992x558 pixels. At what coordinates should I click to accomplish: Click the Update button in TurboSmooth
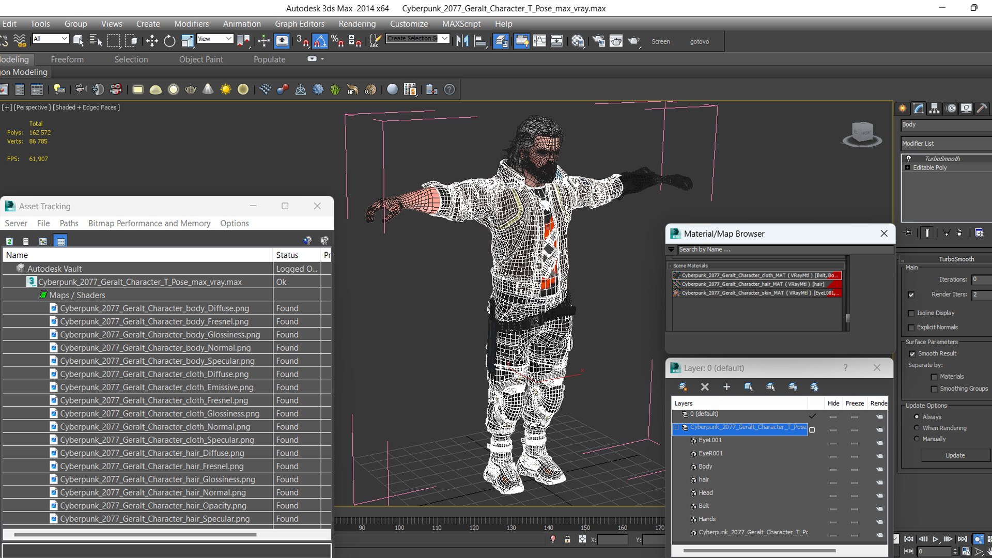(x=955, y=456)
